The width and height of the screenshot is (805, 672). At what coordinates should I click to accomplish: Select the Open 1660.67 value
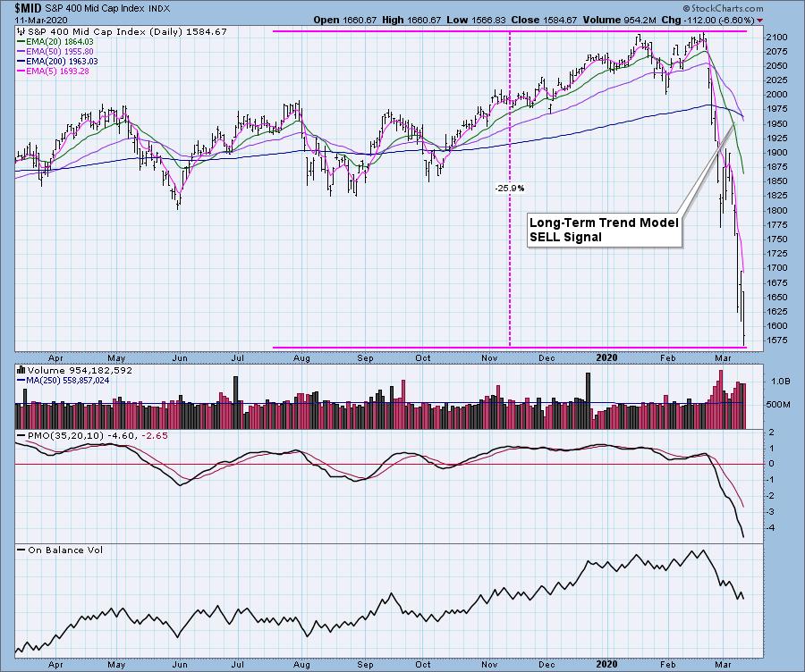tap(345, 20)
